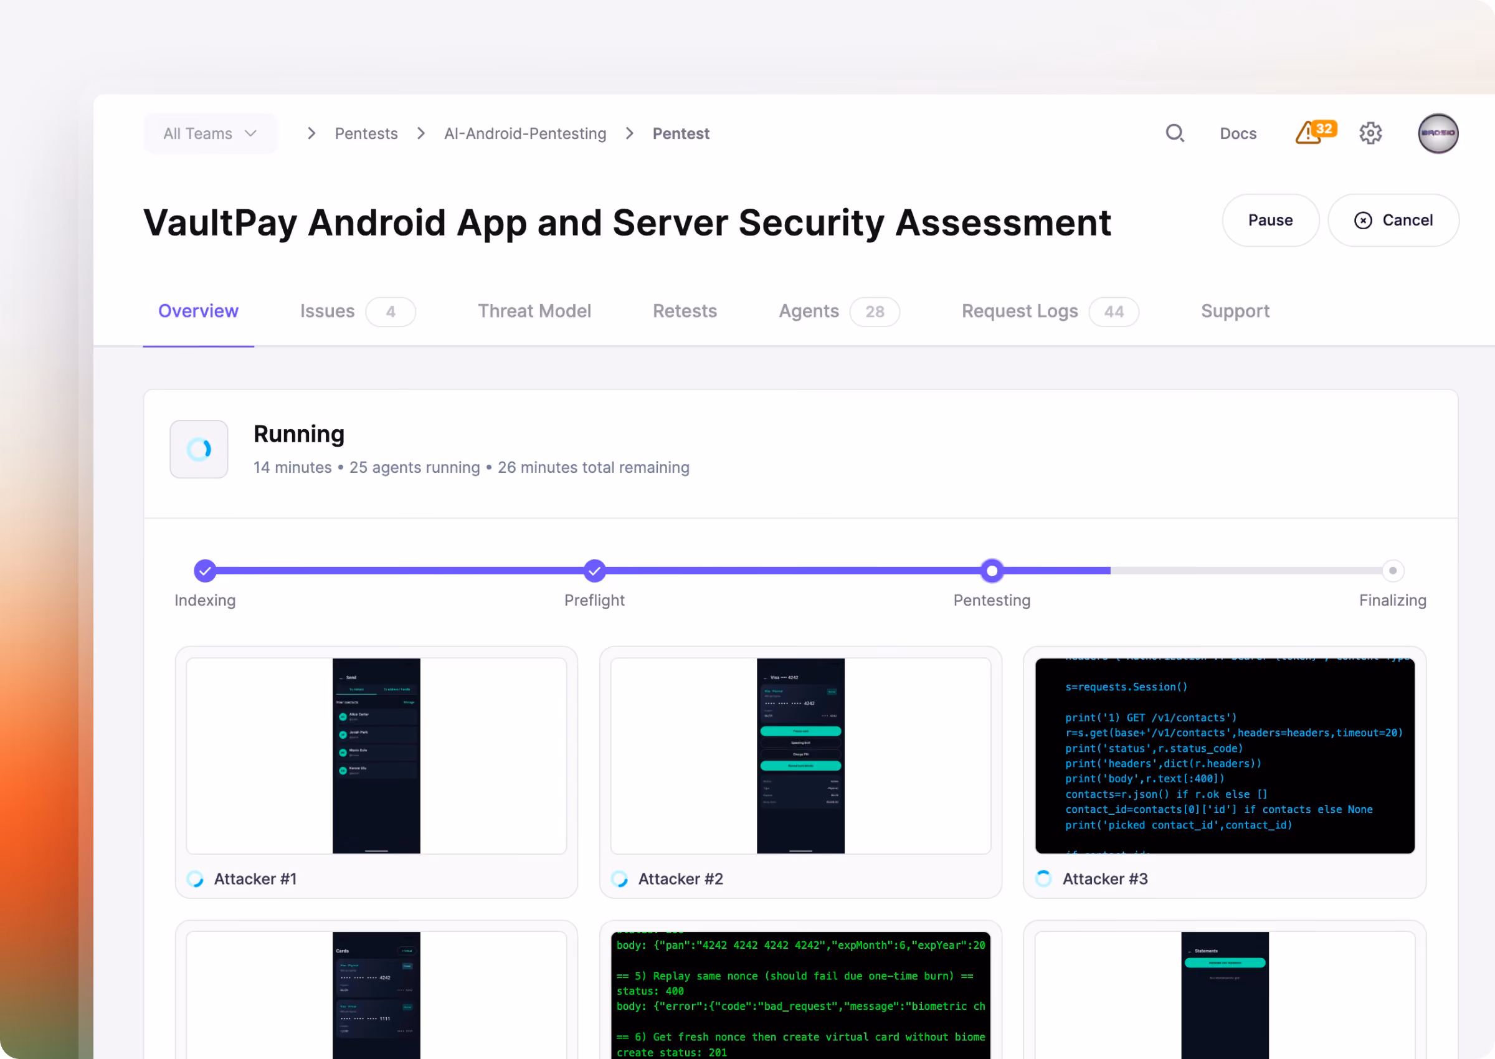Screen dimensions: 1495x1059
Task: Click the chevron before AI-Android-Pentesting breadcrumb
Action: click(421, 134)
